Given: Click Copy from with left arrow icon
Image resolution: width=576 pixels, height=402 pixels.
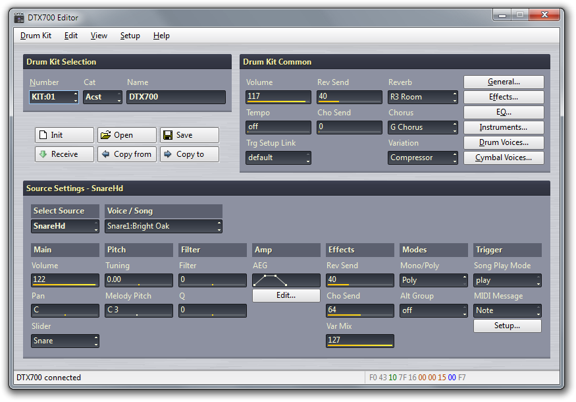Looking at the screenshot, I should pos(127,154).
